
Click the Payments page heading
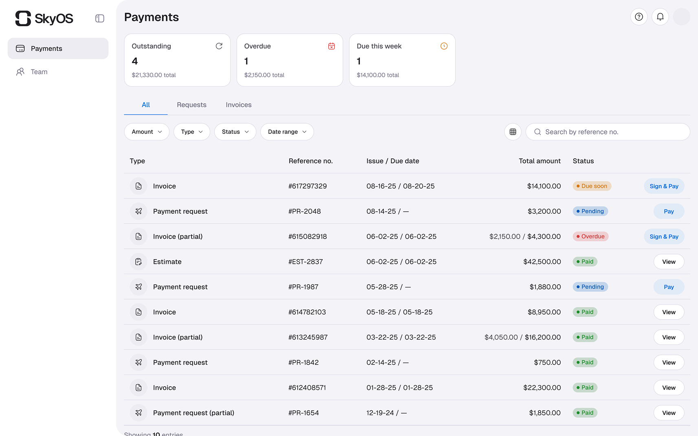click(x=152, y=17)
